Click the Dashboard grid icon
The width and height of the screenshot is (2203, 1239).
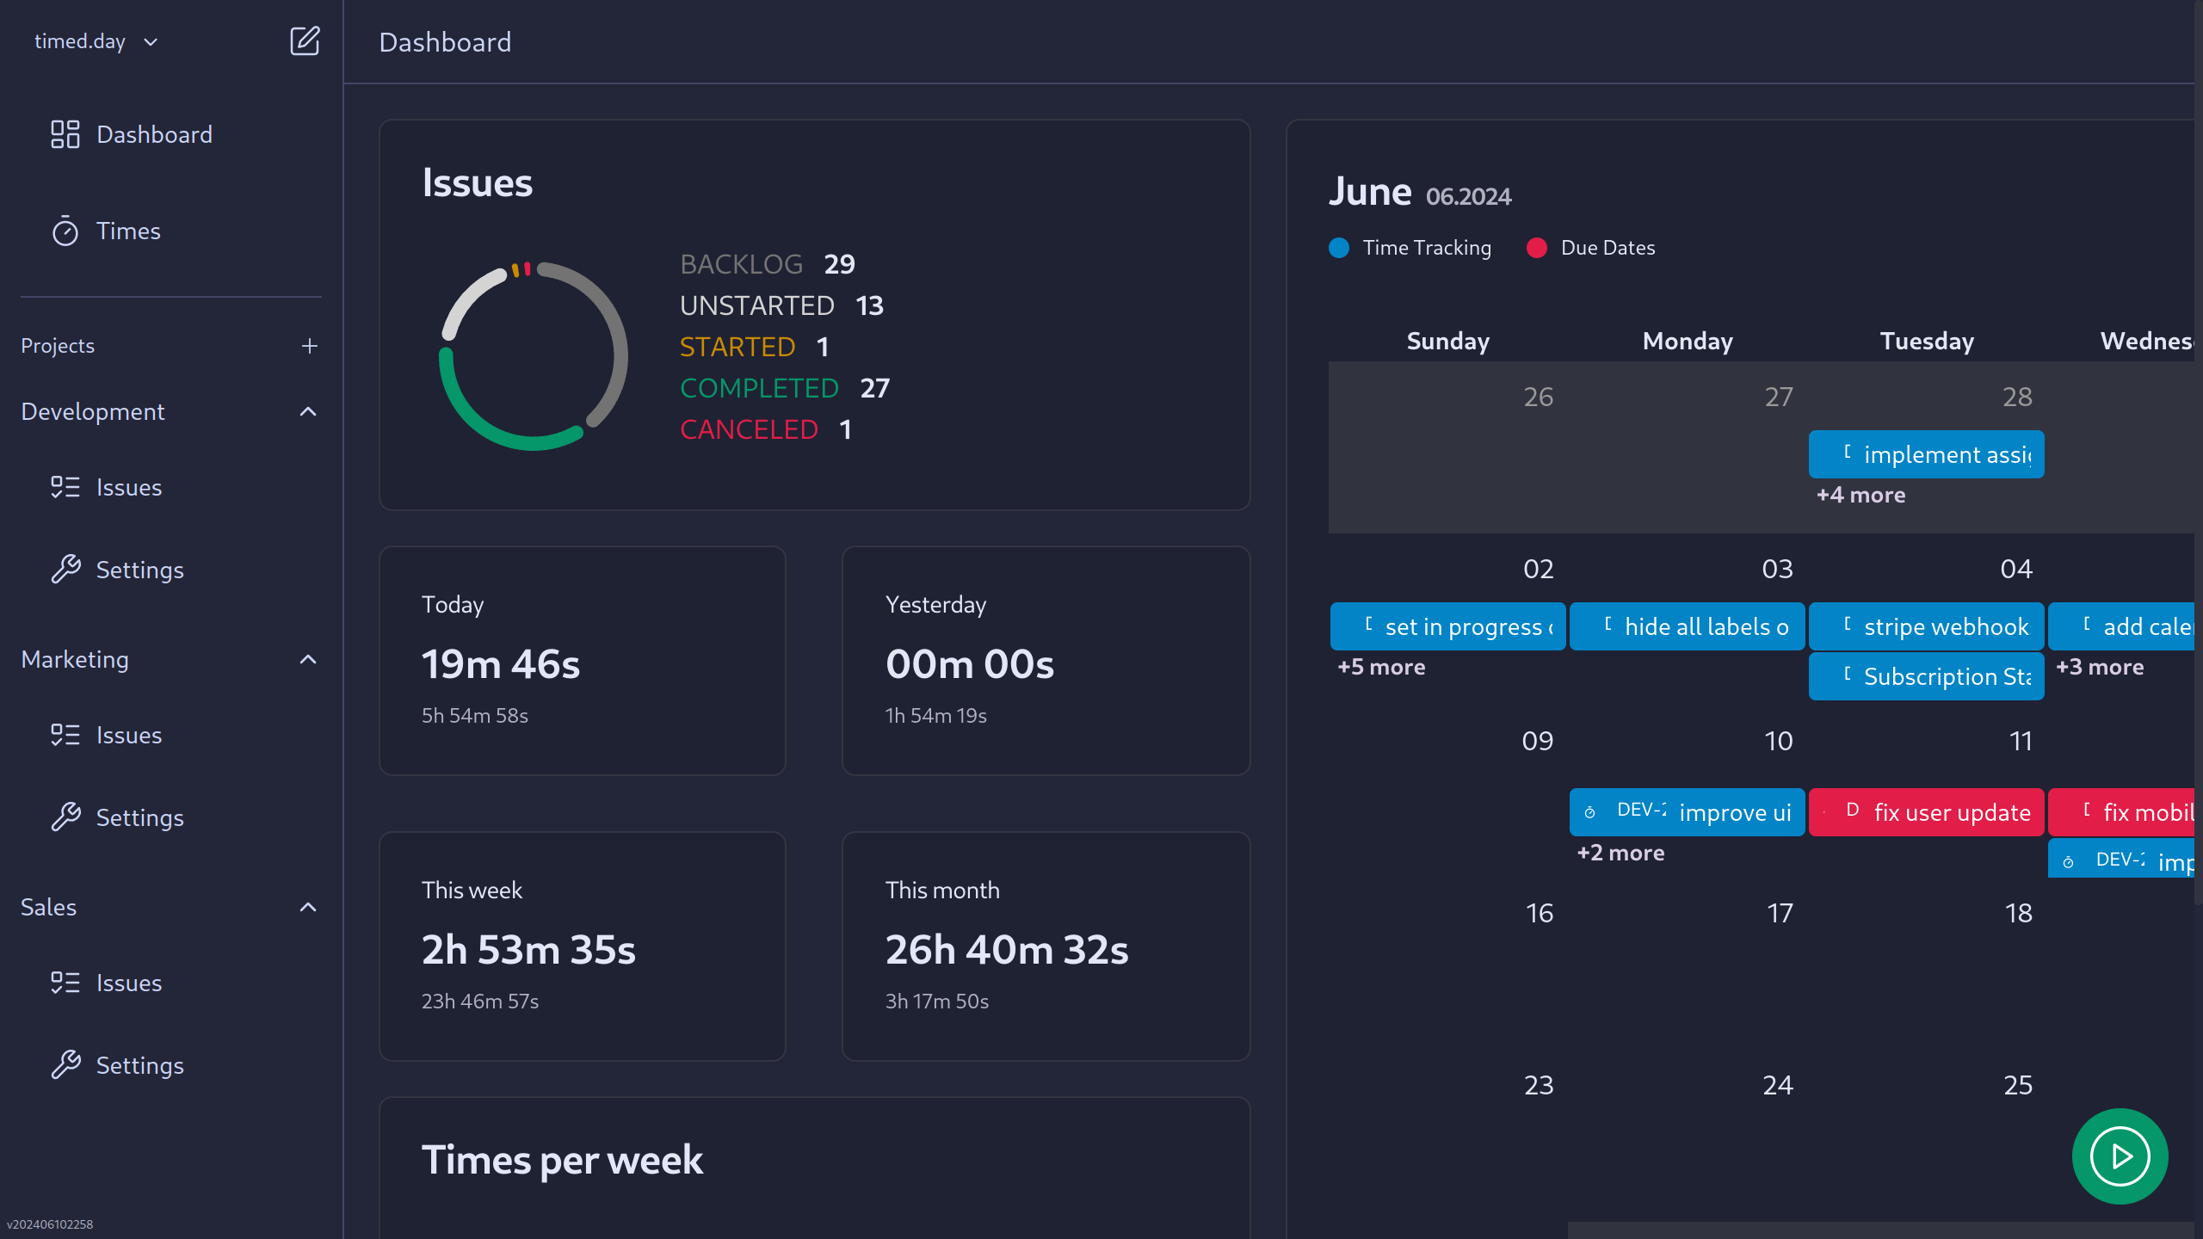65,134
